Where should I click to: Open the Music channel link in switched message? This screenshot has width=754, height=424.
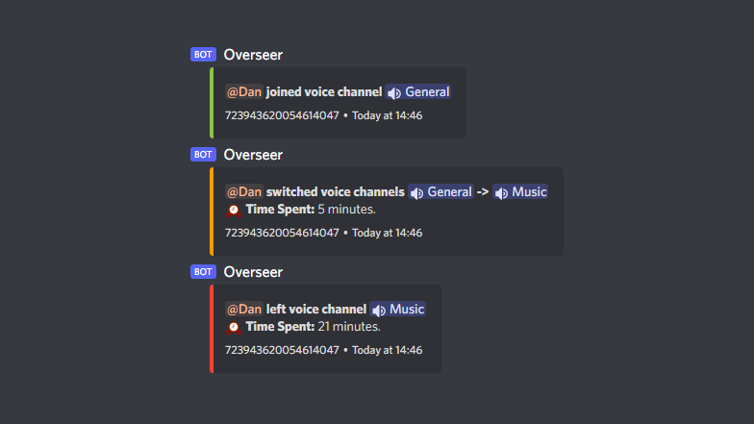click(x=520, y=192)
